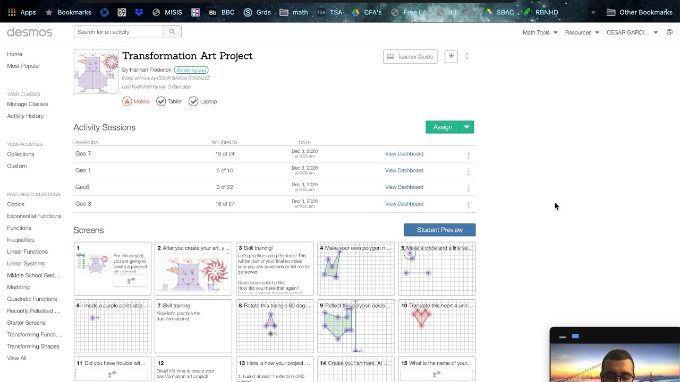Focus the Search for an activity field
The width and height of the screenshot is (680, 382).
(x=118, y=32)
